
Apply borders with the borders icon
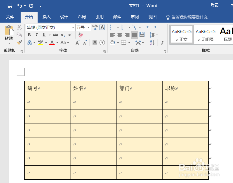coord(123,43)
